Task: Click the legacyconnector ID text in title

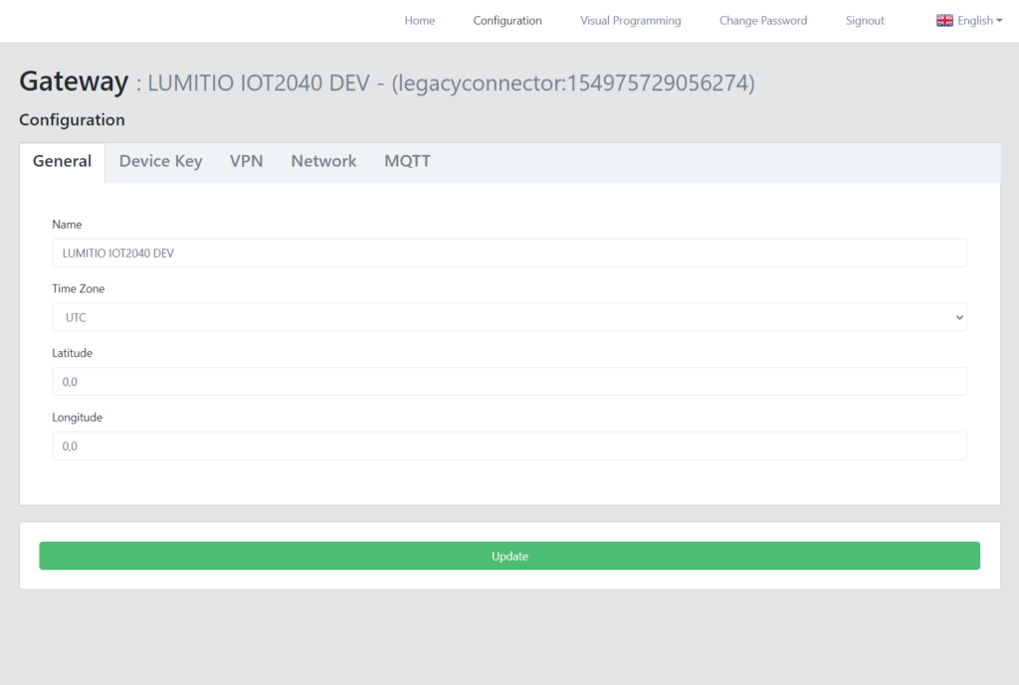Action: tap(573, 84)
